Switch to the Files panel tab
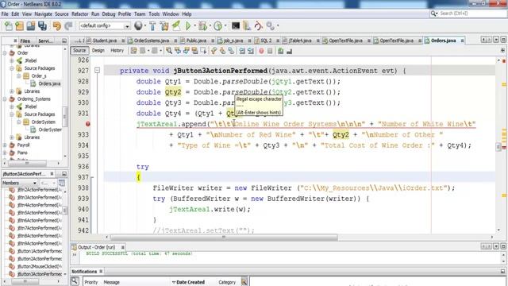Screen dimensions: 508x286 25,41
